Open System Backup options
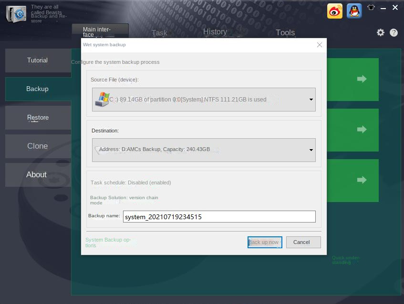The image size is (404, 304). [x=108, y=243]
